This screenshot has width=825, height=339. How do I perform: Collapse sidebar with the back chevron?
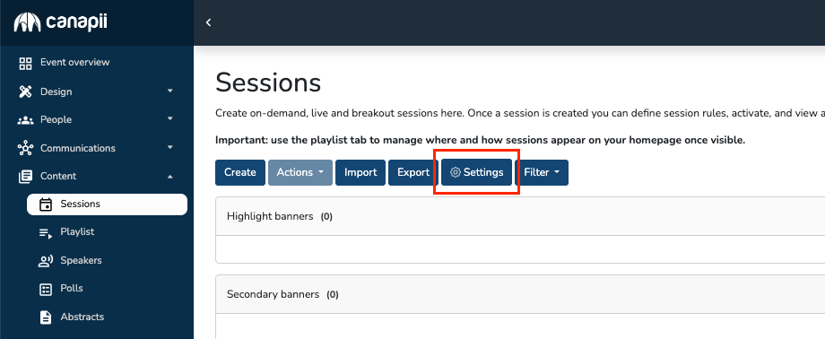click(208, 22)
